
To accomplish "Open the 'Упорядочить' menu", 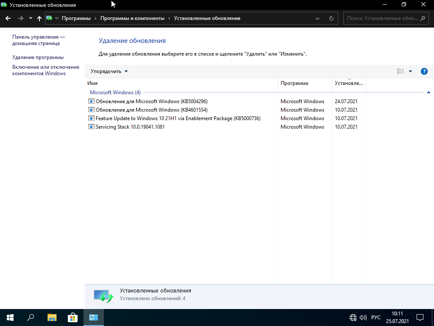I will [109, 71].
